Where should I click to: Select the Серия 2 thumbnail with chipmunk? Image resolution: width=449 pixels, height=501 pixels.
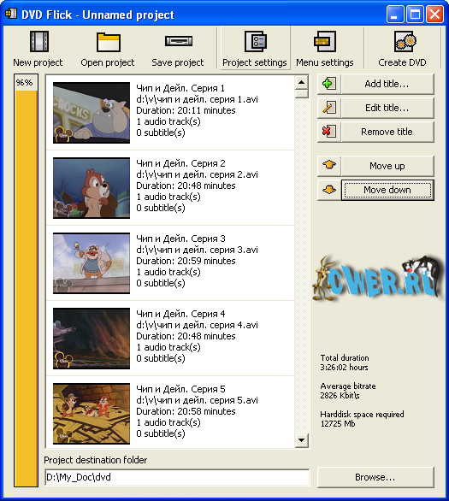tap(92, 188)
